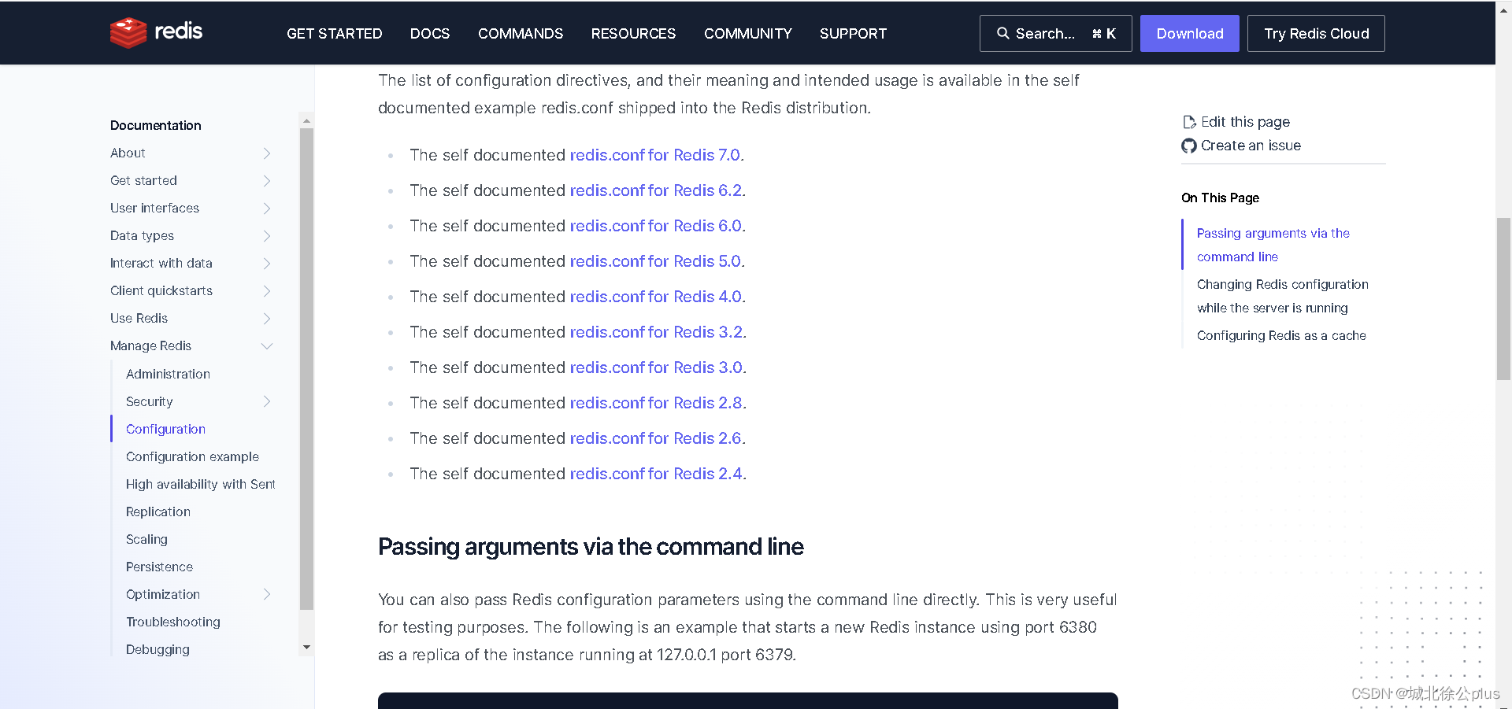Expand the Data types chevron

click(x=267, y=235)
